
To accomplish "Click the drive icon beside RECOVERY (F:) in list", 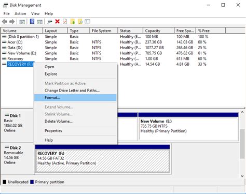I will (x=4, y=64).
